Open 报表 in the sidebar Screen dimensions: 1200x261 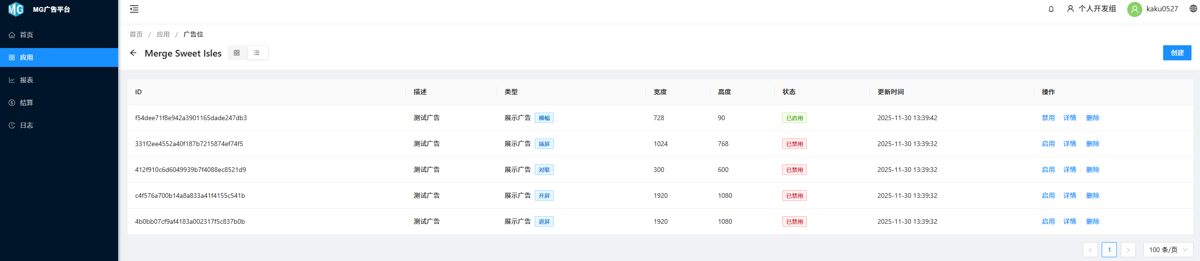coord(26,80)
